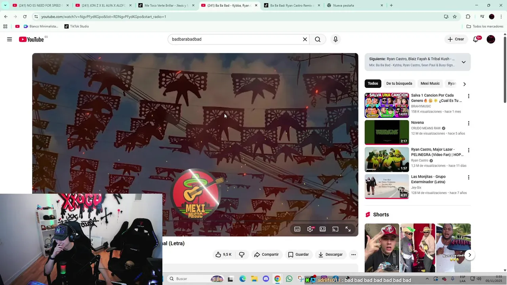Viewport: 507px width, 285px height.
Task: Open Windows taskbar search box
Action: pos(195,279)
